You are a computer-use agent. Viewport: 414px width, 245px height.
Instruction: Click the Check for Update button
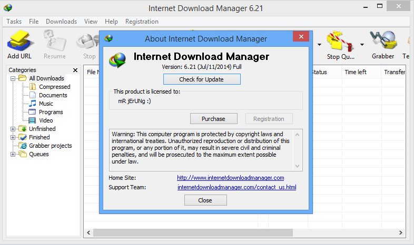202,79
